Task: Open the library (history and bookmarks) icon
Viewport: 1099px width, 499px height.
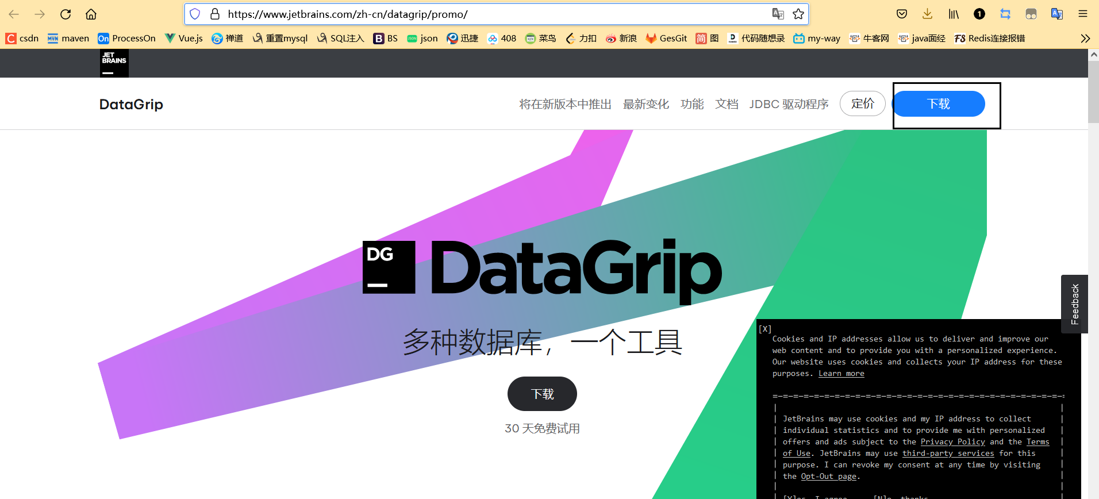Action: 954,14
